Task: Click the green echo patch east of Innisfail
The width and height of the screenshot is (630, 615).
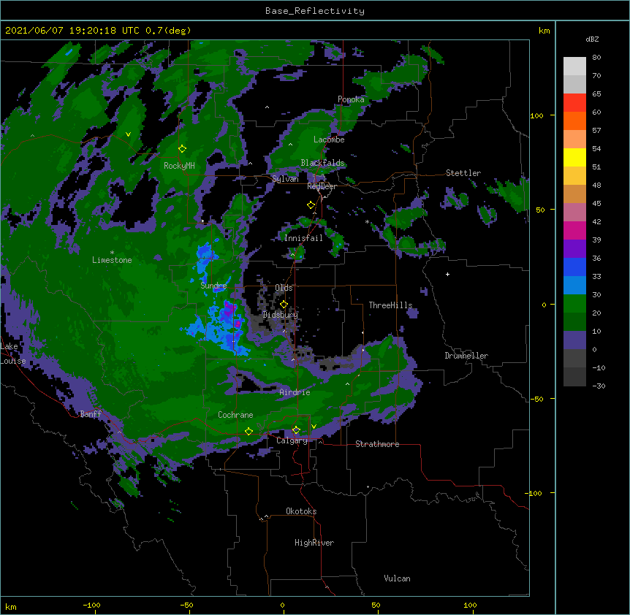Action: pyautogui.click(x=337, y=242)
